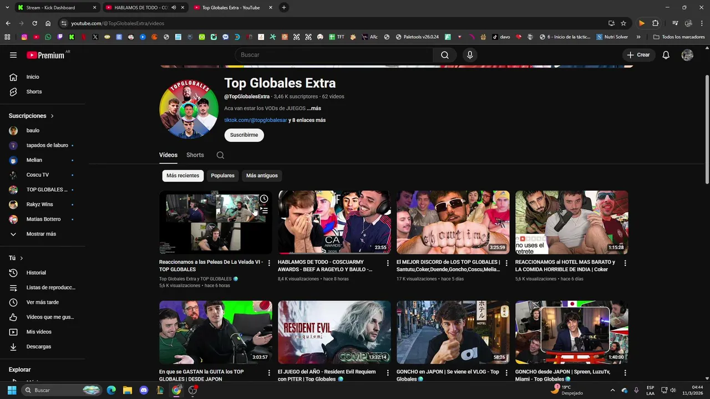Go back to the previous page
The height and width of the screenshot is (399, 710).
coord(8,23)
